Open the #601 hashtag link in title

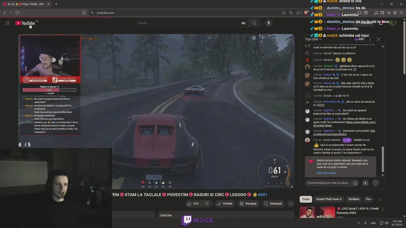click(x=263, y=195)
